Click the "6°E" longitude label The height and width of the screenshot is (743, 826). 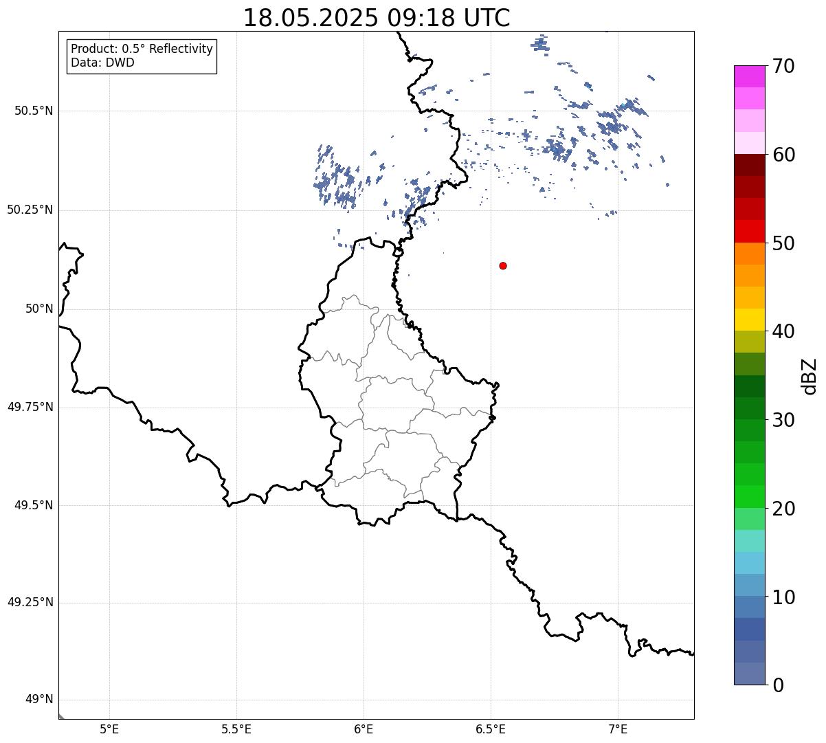pyautogui.click(x=364, y=729)
